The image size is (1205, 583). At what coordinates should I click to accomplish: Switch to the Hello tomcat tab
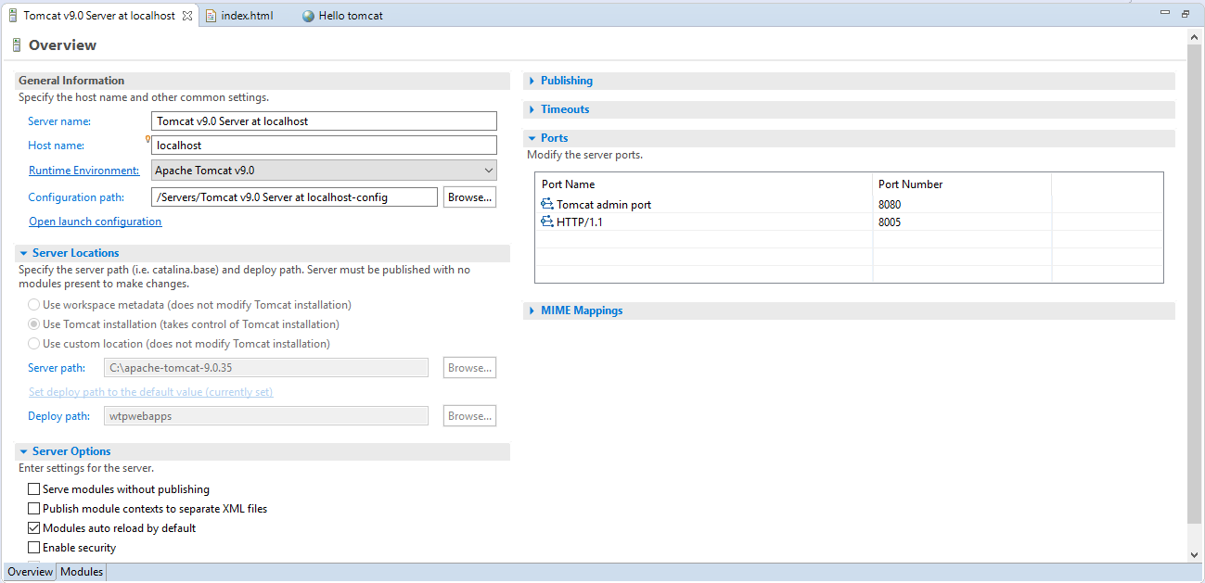pyautogui.click(x=350, y=16)
